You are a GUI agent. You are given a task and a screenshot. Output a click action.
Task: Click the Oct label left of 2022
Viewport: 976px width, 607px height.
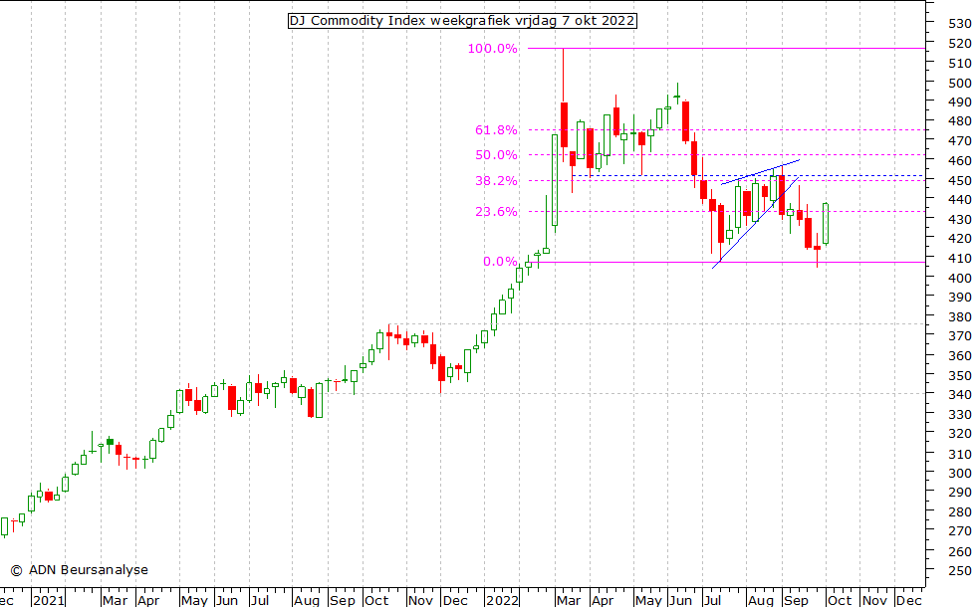[x=376, y=600]
